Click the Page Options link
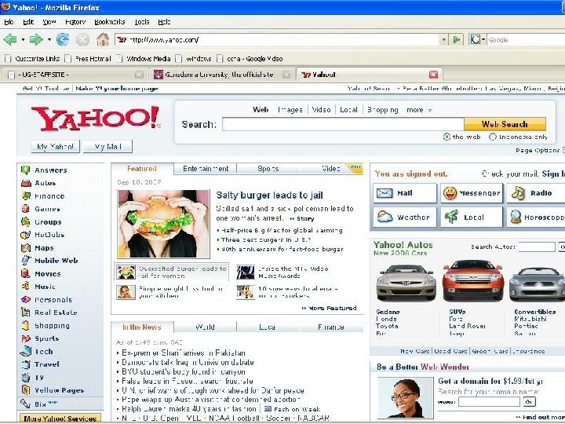This screenshot has width=565, height=424. 538,150
